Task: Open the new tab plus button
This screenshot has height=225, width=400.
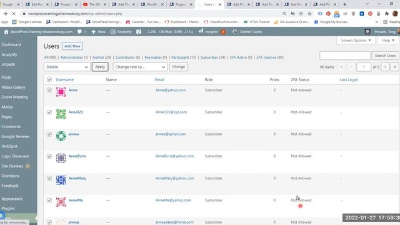Action: [344, 4]
